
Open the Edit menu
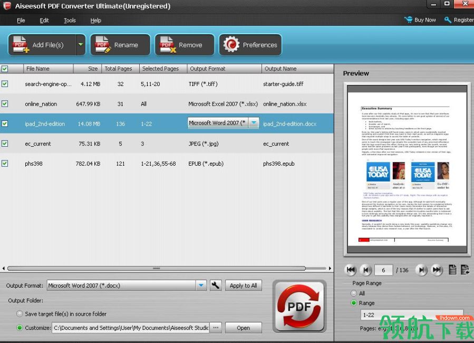(x=44, y=20)
